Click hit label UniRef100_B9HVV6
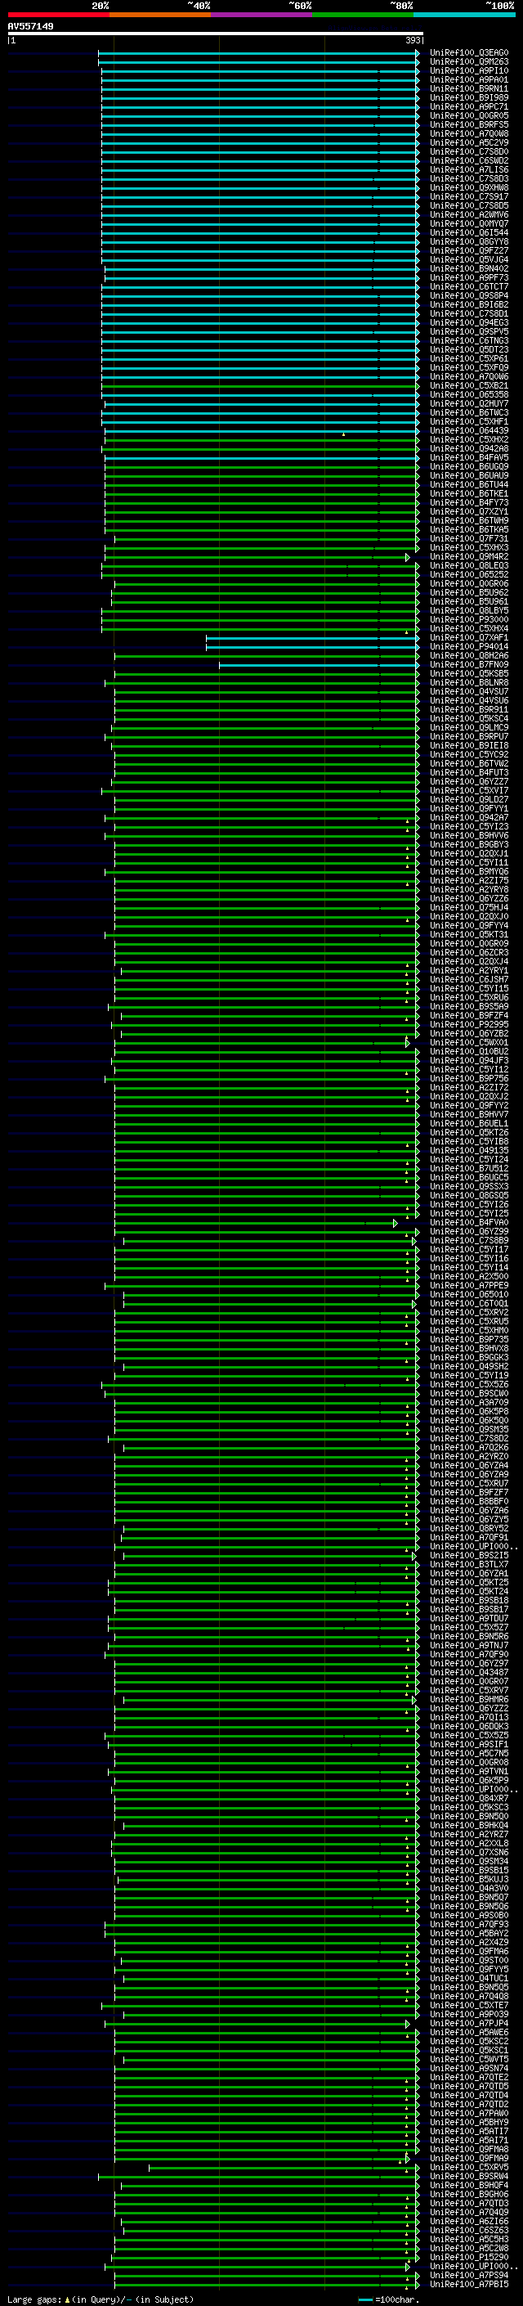This screenshot has width=523, height=2306. point(469,836)
